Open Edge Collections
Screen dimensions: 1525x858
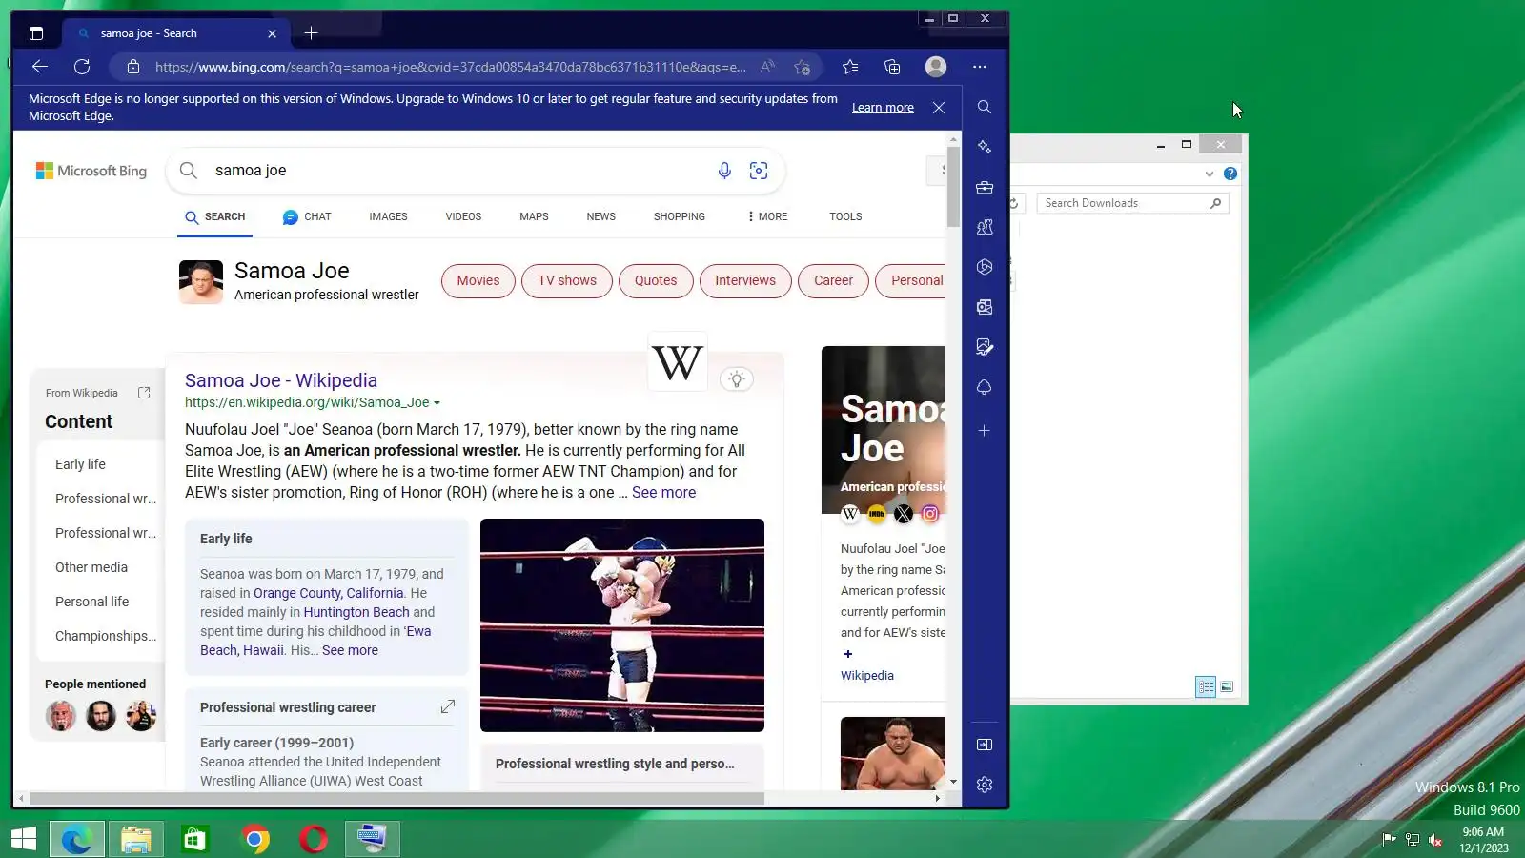(892, 67)
